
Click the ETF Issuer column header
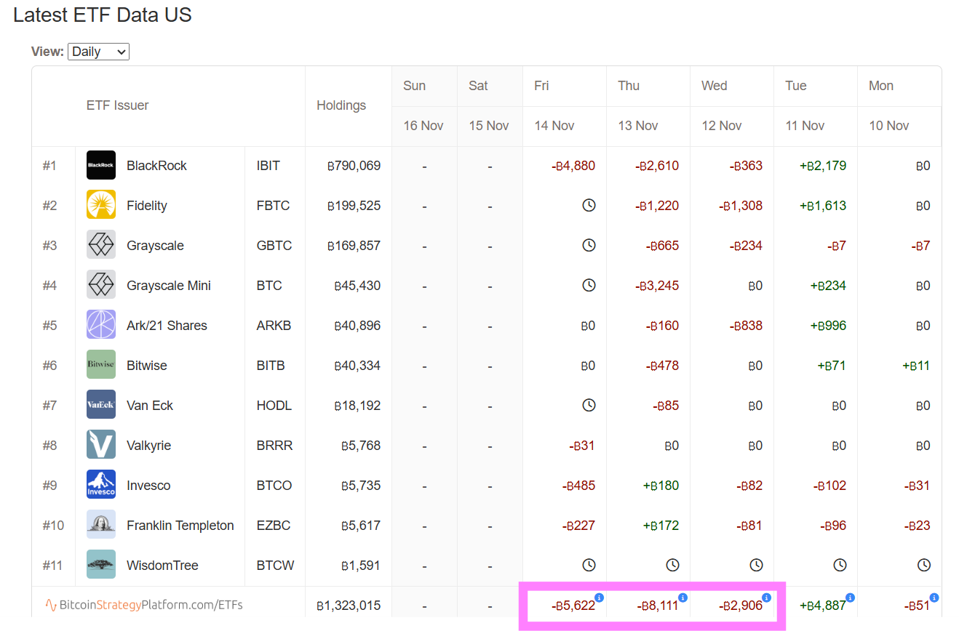[117, 105]
